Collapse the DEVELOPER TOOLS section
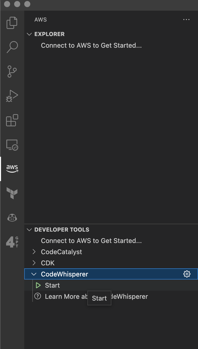Image resolution: width=198 pixels, height=349 pixels. point(30,230)
